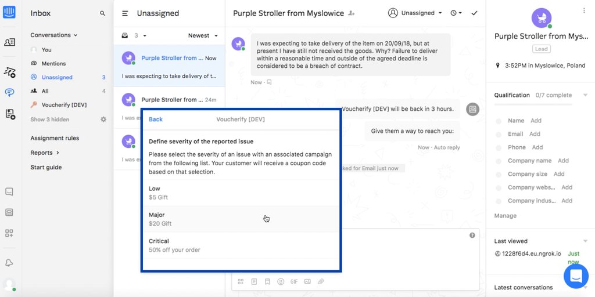
Task: Insert an image in the composer
Action: 307,281
